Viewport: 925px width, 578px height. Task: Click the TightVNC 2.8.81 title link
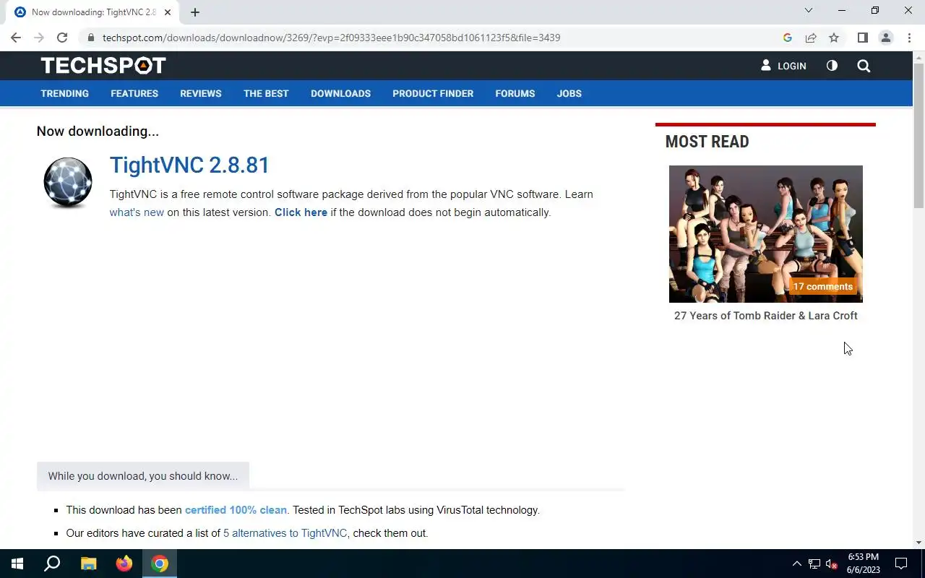click(189, 165)
